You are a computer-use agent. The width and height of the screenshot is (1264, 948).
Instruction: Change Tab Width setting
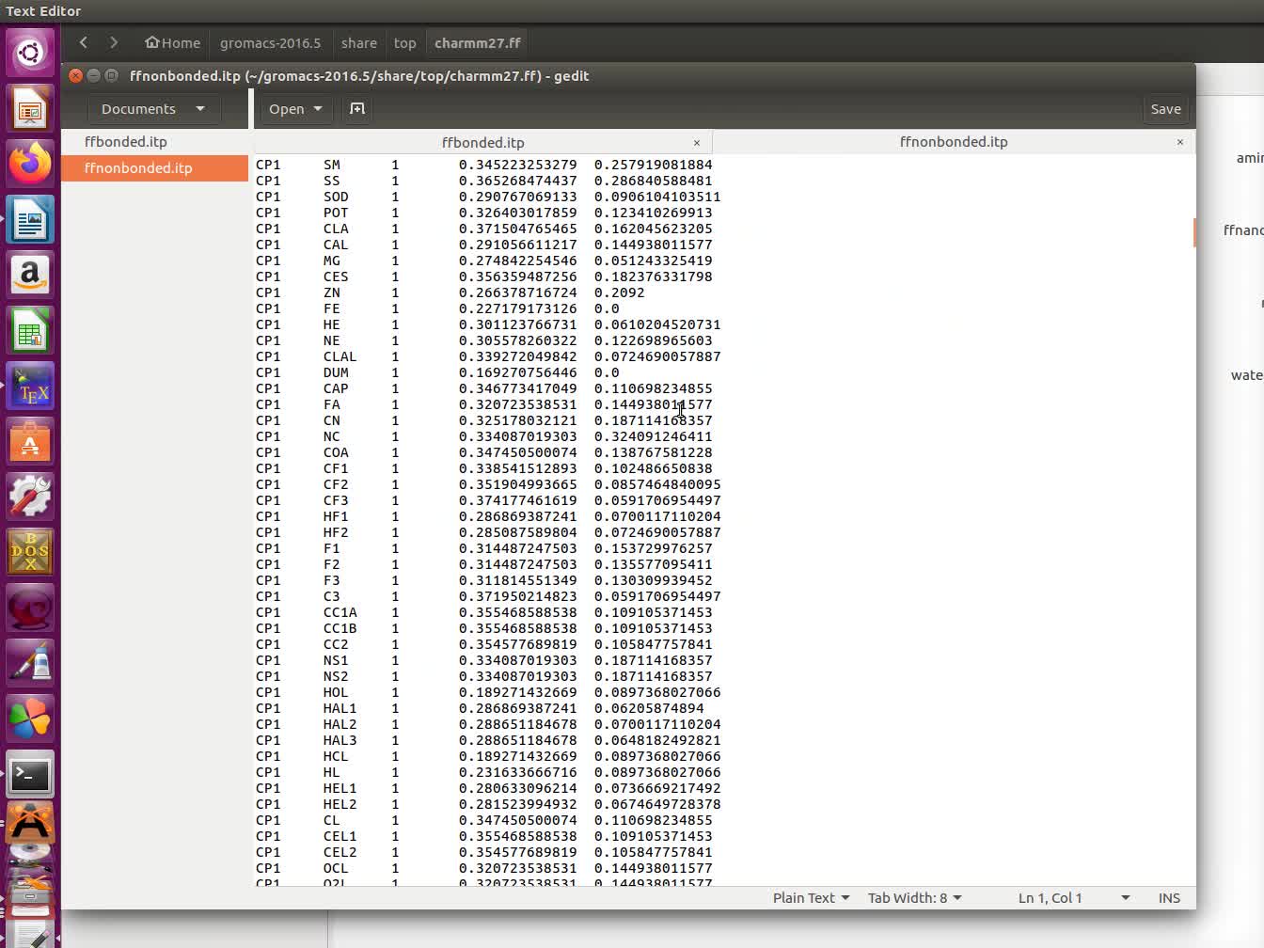coord(914,898)
